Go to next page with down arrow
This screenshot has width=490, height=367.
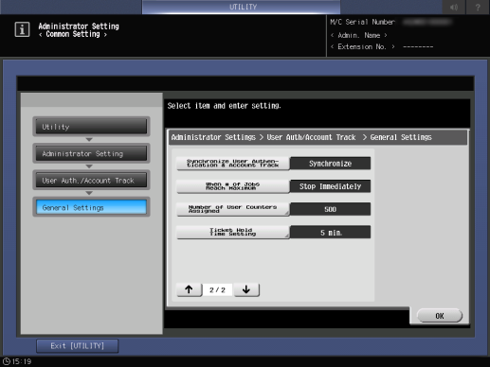(x=246, y=289)
